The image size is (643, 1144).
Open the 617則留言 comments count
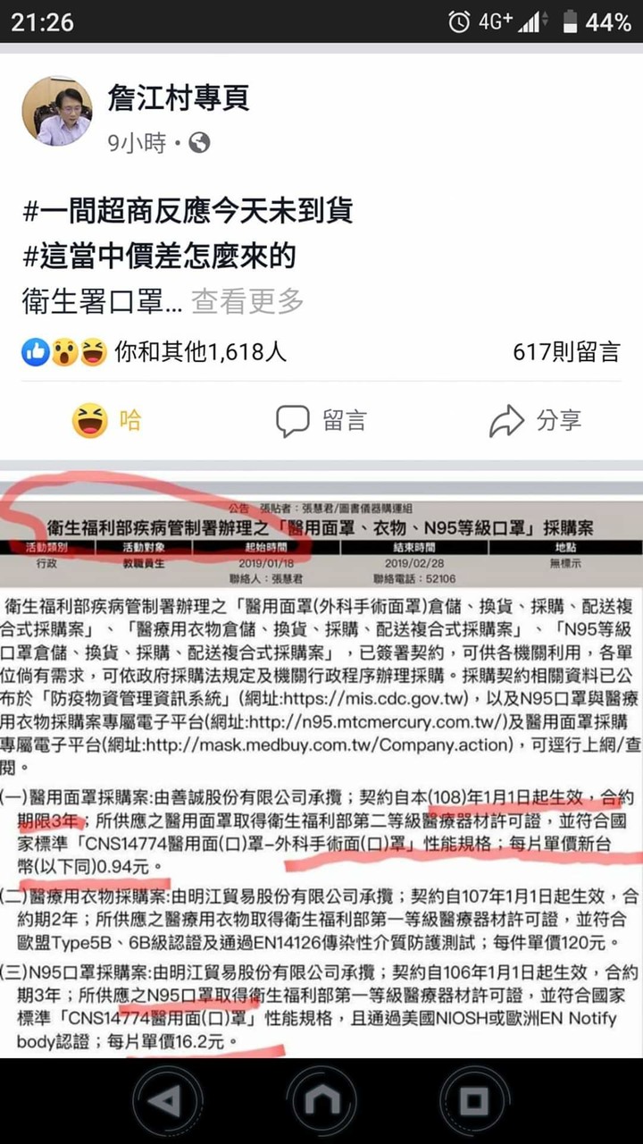[565, 352]
